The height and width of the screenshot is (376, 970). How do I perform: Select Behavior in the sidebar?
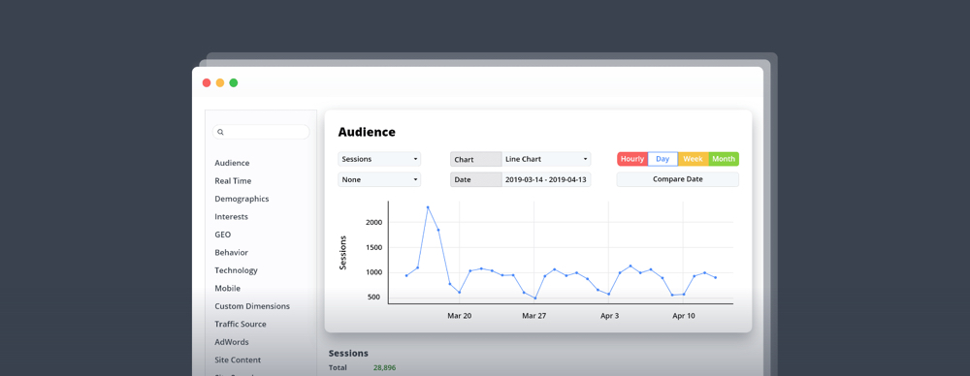coord(232,253)
